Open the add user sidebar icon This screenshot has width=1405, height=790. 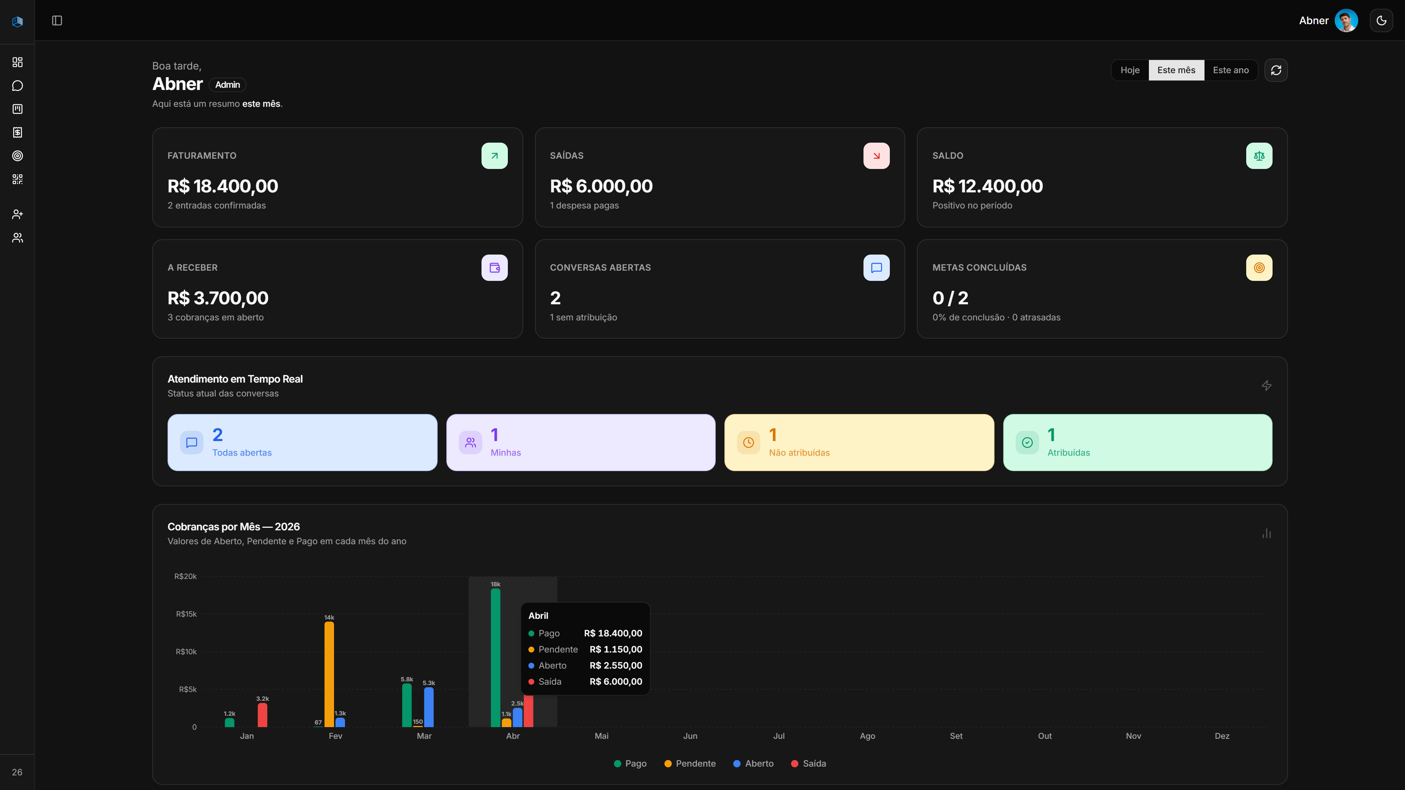click(x=18, y=214)
